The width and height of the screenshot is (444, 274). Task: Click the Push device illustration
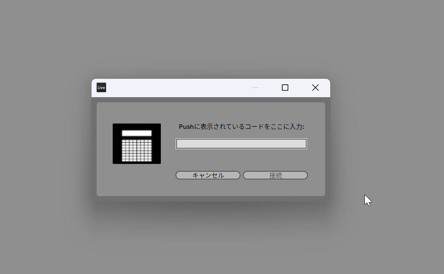click(137, 144)
